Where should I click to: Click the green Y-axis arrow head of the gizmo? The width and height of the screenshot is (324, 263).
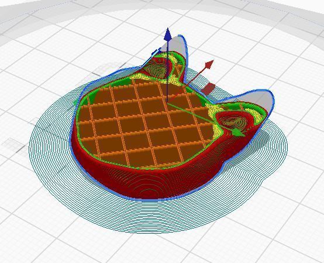pos(237,132)
